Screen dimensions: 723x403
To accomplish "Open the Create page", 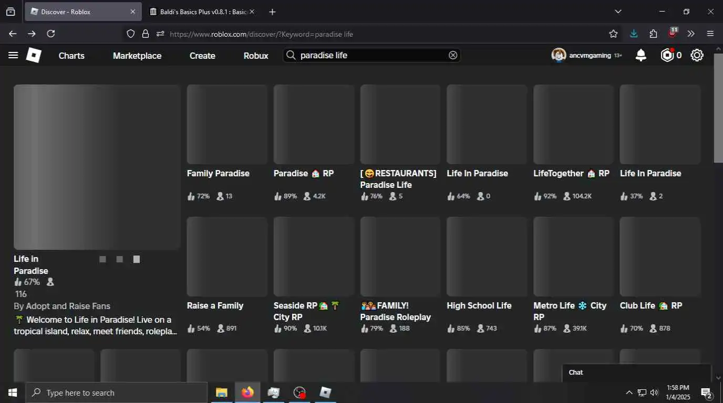I will pos(202,56).
